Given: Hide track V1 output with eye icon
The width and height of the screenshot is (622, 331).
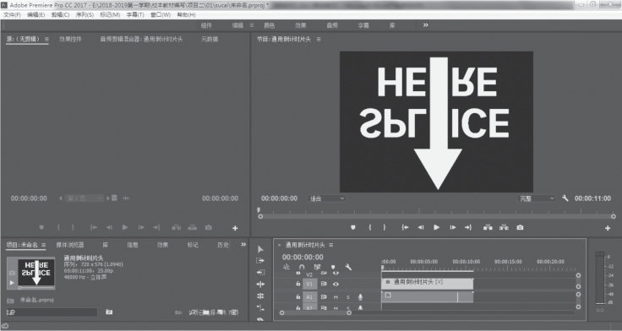Looking at the screenshot, I should (336, 284).
